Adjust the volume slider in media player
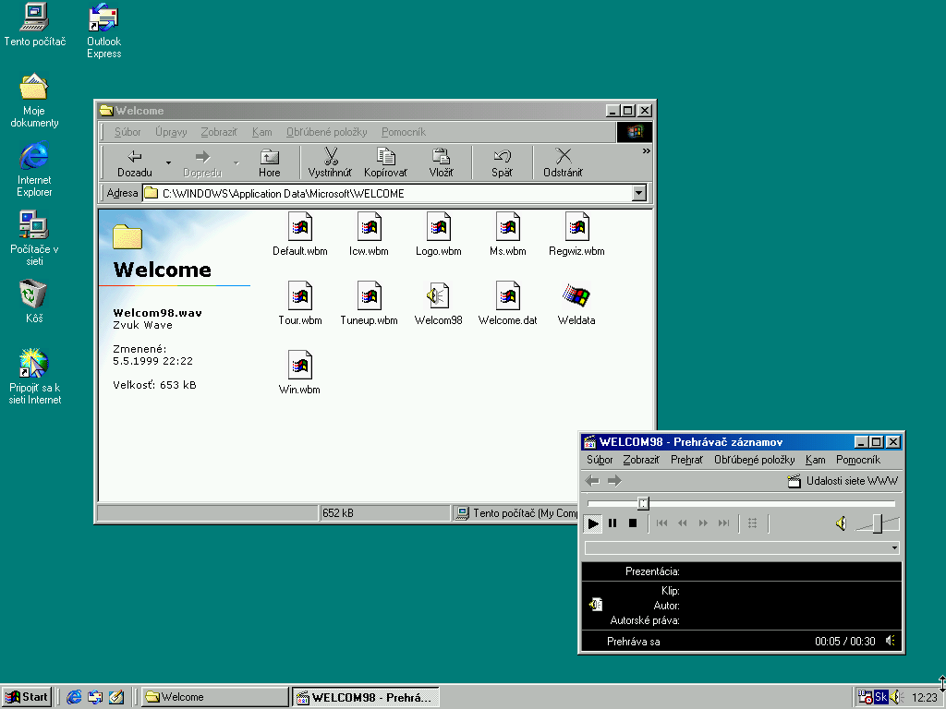The image size is (946, 709). point(877,523)
